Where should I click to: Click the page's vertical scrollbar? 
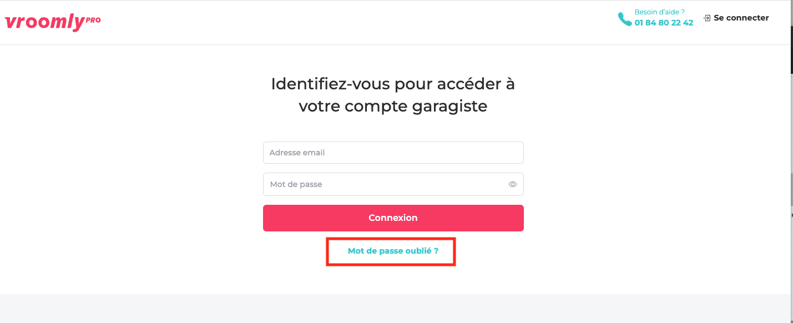(x=791, y=166)
